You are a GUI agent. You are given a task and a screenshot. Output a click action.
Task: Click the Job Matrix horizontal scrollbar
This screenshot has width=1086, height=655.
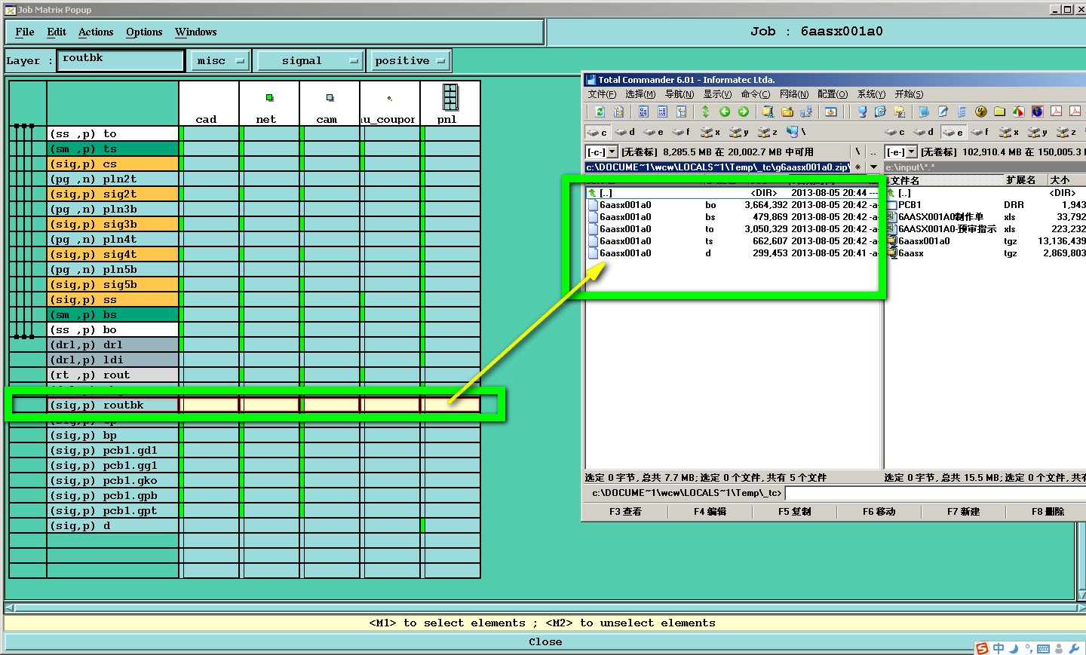click(544, 608)
